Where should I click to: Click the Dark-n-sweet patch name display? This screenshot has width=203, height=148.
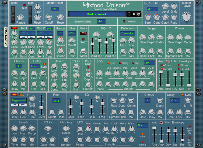coord(97,14)
